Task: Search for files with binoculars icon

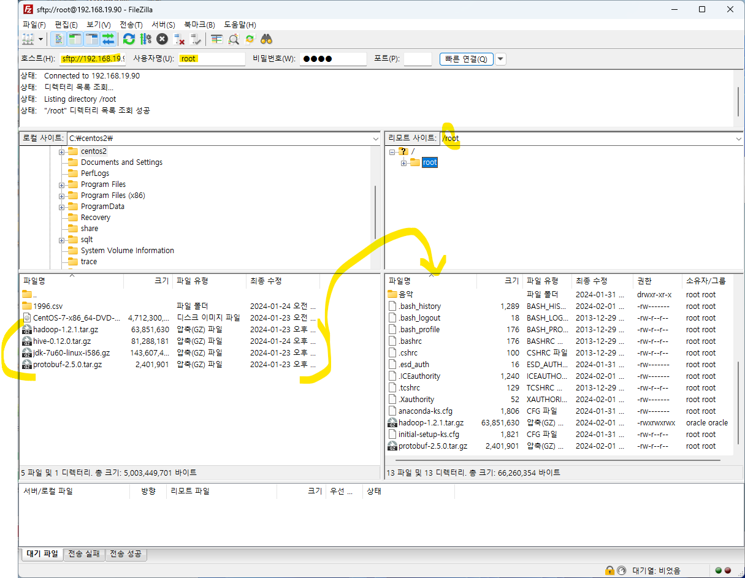Action: point(266,39)
